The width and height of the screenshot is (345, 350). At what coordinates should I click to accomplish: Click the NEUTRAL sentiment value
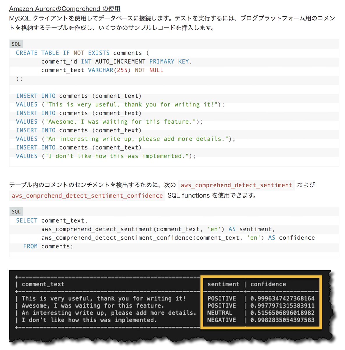point(220,313)
